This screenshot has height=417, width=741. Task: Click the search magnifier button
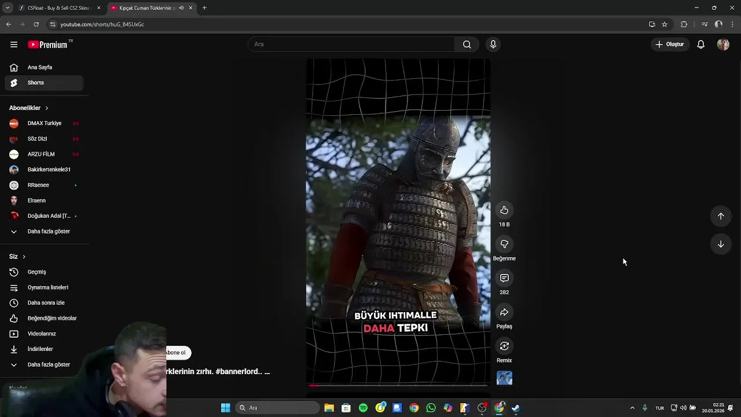coord(467,45)
